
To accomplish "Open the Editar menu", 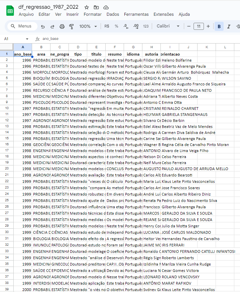I will coord(44,14).
